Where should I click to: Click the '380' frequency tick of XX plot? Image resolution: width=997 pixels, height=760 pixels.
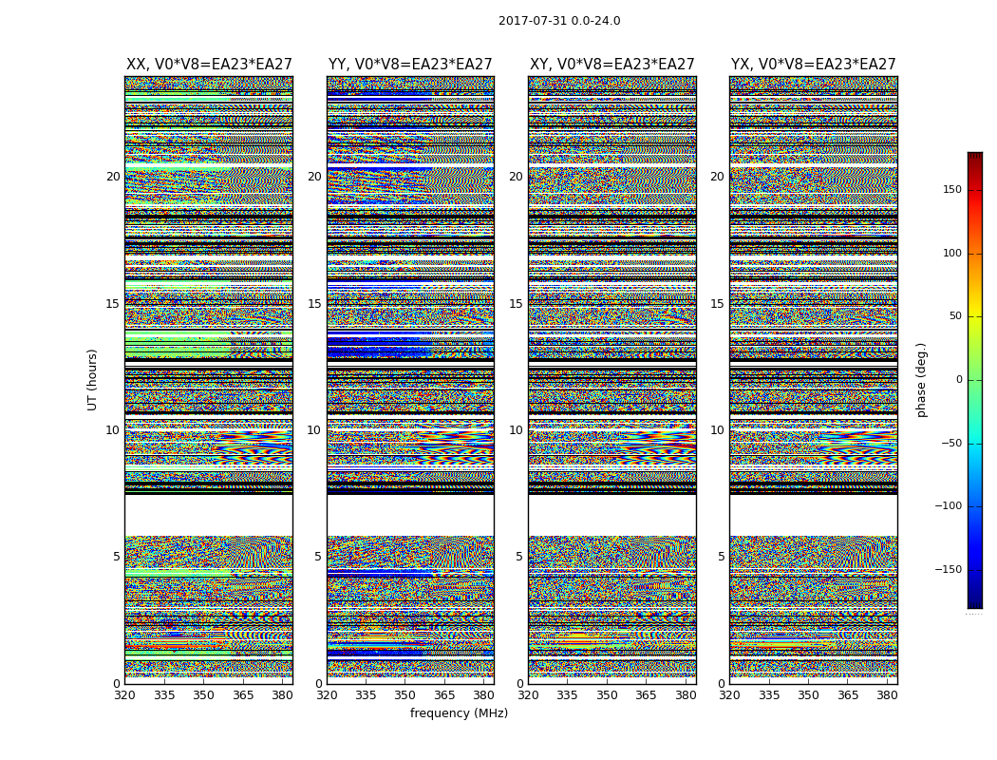pos(282,695)
